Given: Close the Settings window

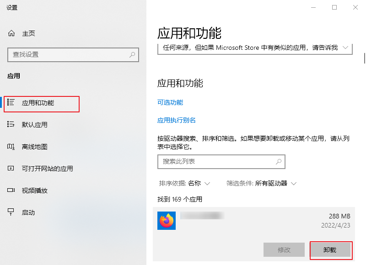Looking at the screenshot, I should point(355,7).
